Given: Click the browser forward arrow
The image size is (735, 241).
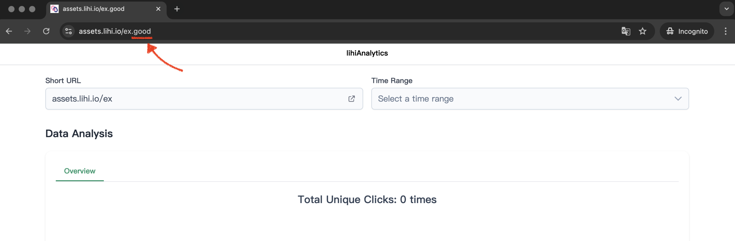Looking at the screenshot, I should coord(27,31).
